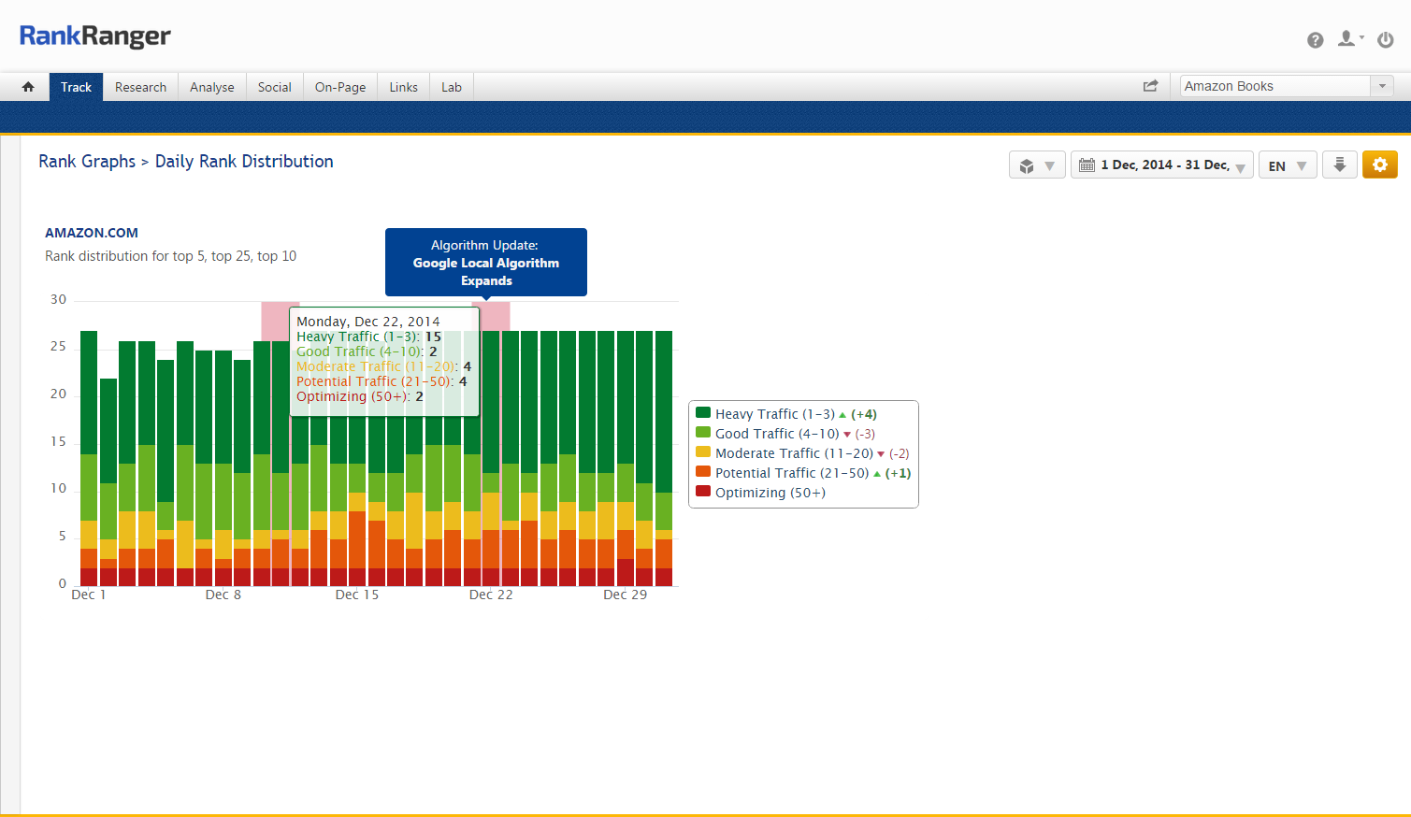The width and height of the screenshot is (1411, 817).
Task: Open the user account menu icon
Action: click(1348, 39)
